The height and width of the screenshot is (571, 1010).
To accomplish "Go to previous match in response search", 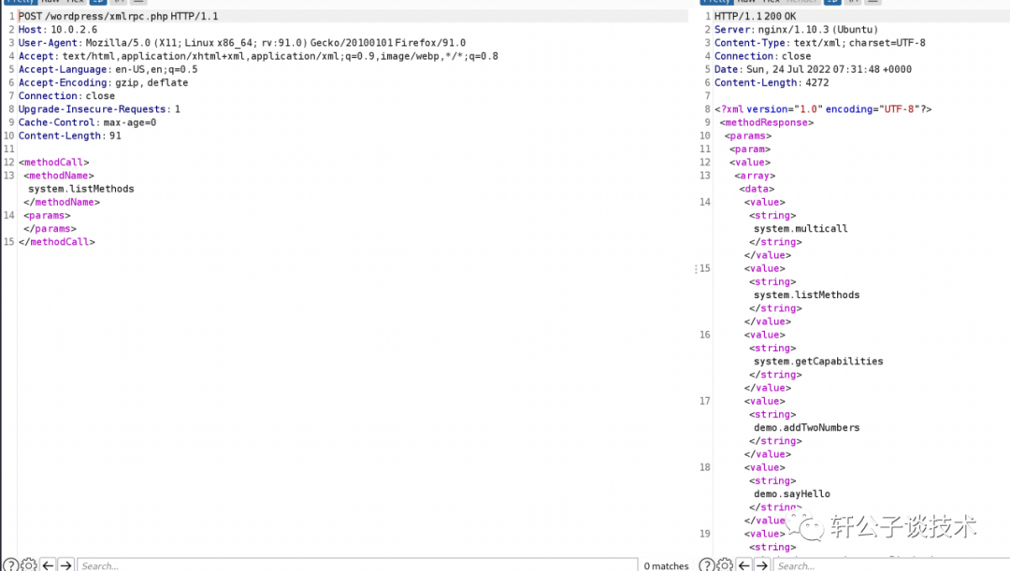I will pos(744,565).
